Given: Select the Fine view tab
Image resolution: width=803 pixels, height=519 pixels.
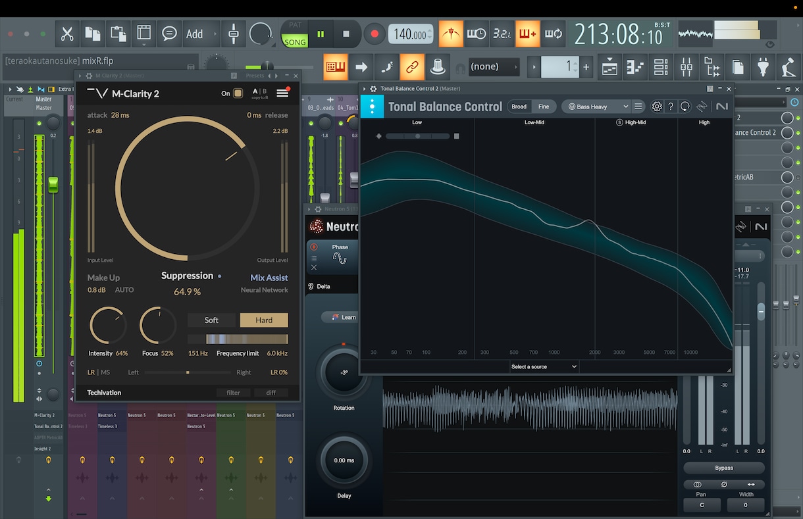Looking at the screenshot, I should coord(544,107).
